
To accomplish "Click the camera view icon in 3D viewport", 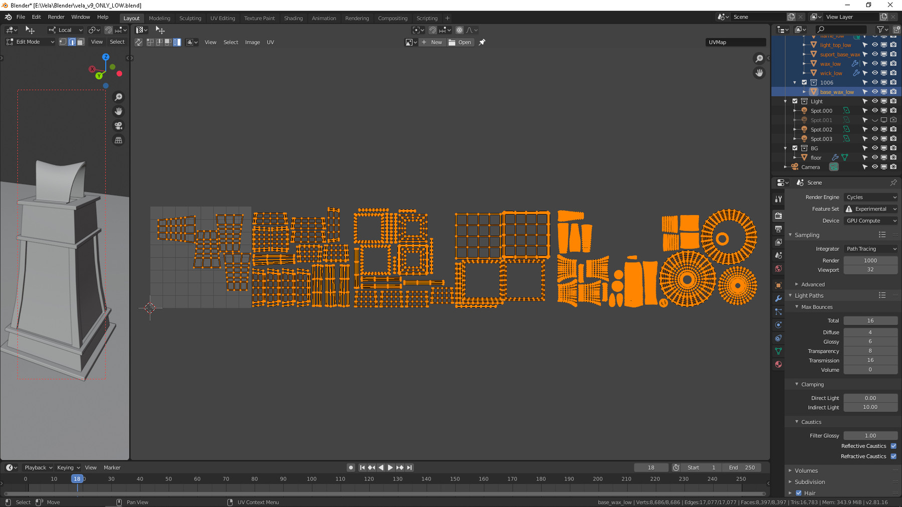I will pyautogui.click(x=119, y=126).
